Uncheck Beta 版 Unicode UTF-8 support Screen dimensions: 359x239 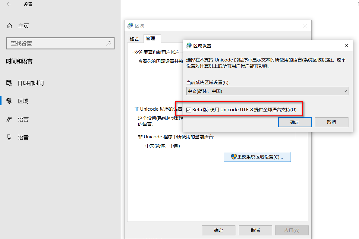189,110
